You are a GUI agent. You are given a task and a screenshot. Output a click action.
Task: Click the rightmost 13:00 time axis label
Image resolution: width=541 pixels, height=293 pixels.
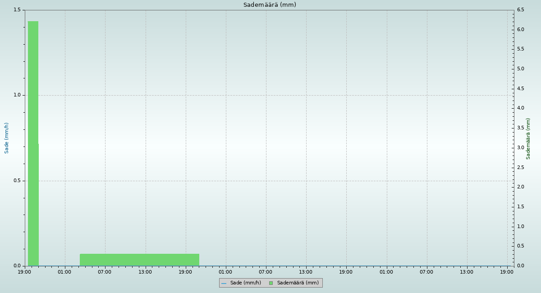coord(467,272)
